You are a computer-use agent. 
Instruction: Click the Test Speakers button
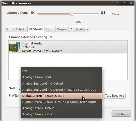coord(115,95)
